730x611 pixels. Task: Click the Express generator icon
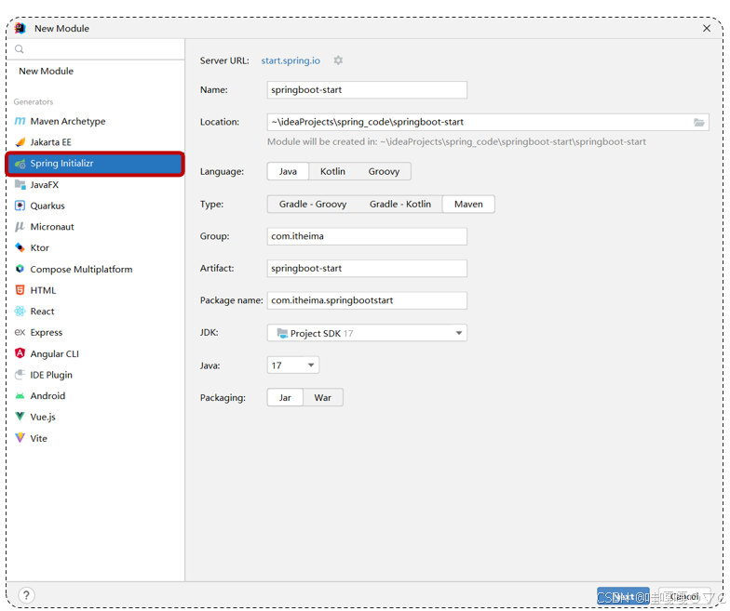[20, 332]
